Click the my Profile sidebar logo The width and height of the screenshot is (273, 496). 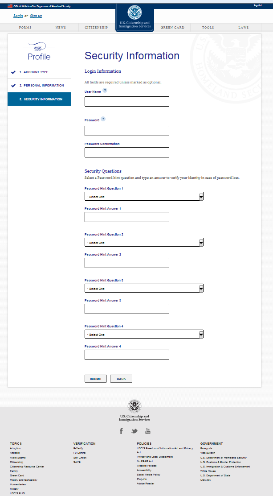[x=39, y=52]
